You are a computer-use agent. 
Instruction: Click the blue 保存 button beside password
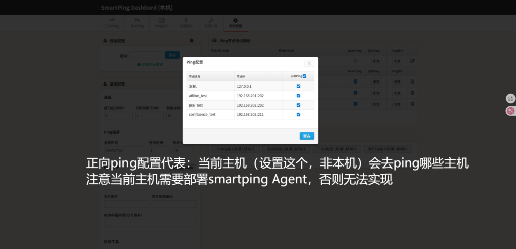coord(172,55)
